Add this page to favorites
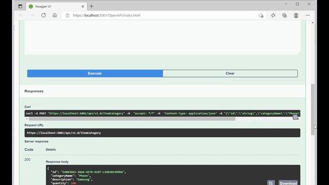 (261, 15)
